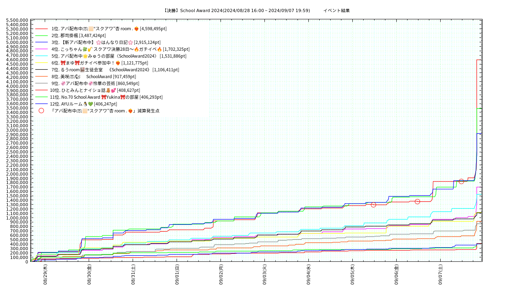The width and height of the screenshot is (516, 290).
Task: Click the 09/03(火) date label on x-axis
Action: 265,275
